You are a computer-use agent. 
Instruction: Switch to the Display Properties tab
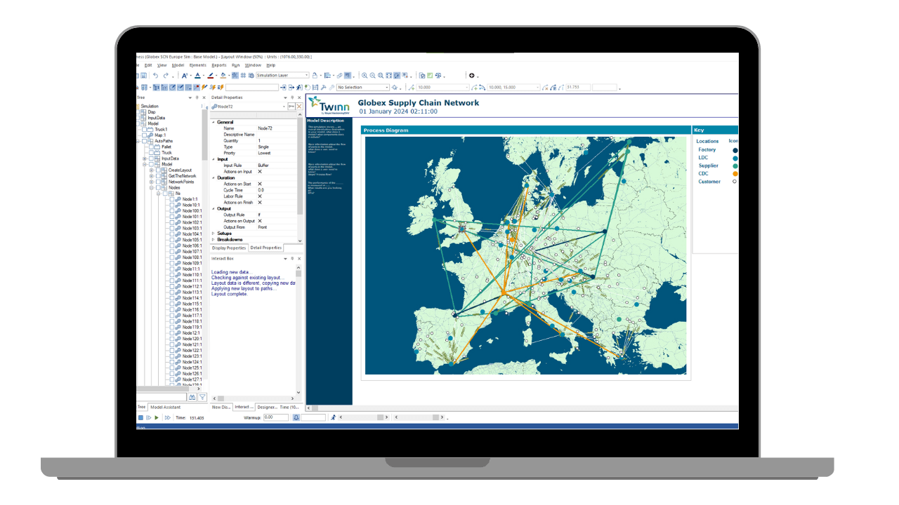click(229, 248)
